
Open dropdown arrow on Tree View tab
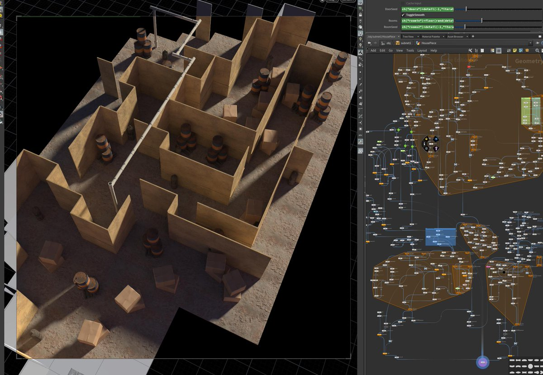coord(418,36)
